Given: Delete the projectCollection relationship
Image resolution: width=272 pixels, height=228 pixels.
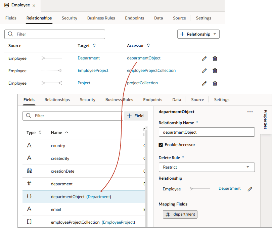Looking at the screenshot, I should click(215, 83).
